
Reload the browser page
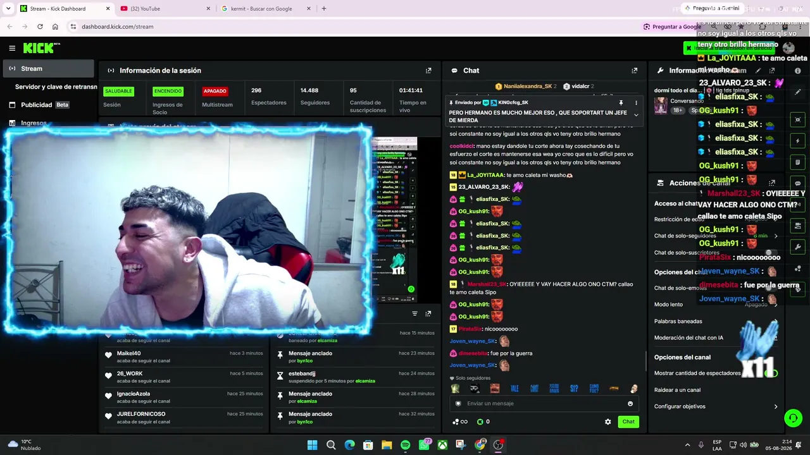tap(40, 27)
